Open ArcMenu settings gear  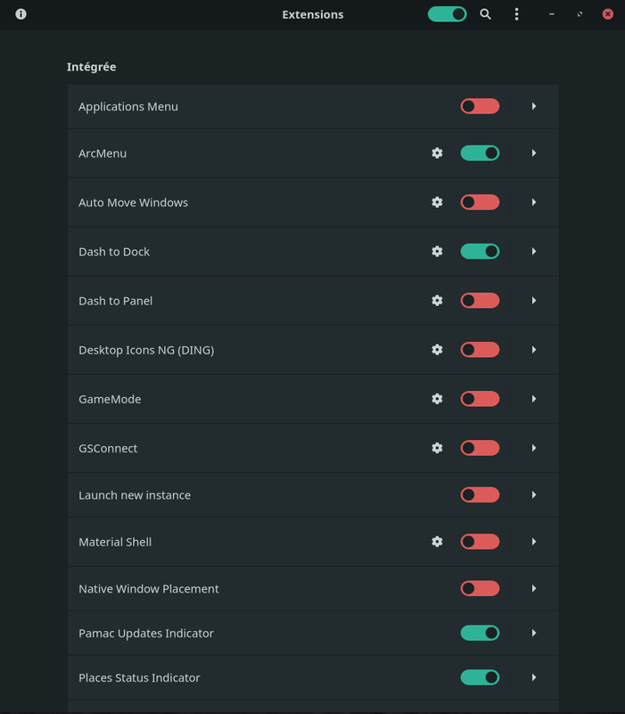pyautogui.click(x=437, y=153)
